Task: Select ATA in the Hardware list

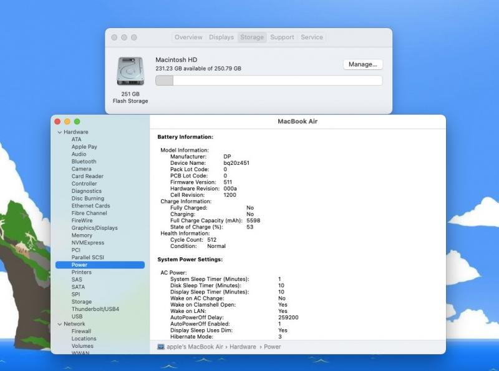Action: point(76,139)
